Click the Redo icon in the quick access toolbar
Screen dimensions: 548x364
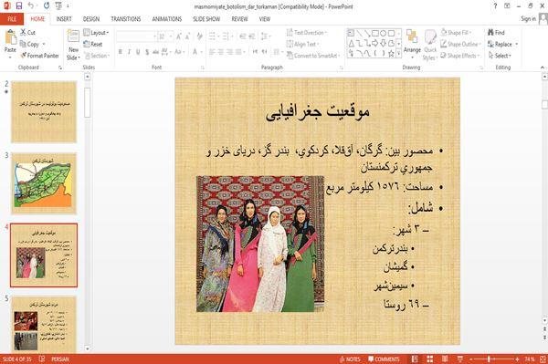47,5
